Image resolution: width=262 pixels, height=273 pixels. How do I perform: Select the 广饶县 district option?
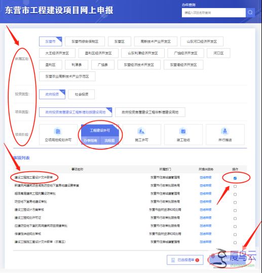coord(102,65)
